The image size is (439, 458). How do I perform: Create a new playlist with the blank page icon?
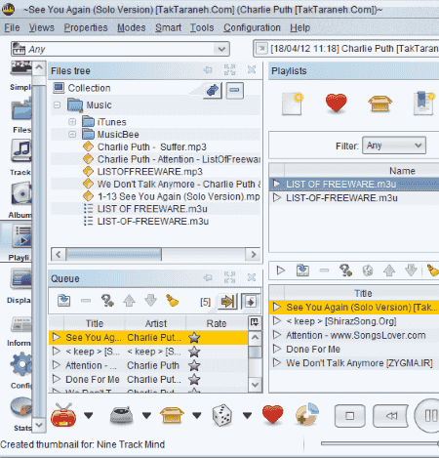(293, 104)
